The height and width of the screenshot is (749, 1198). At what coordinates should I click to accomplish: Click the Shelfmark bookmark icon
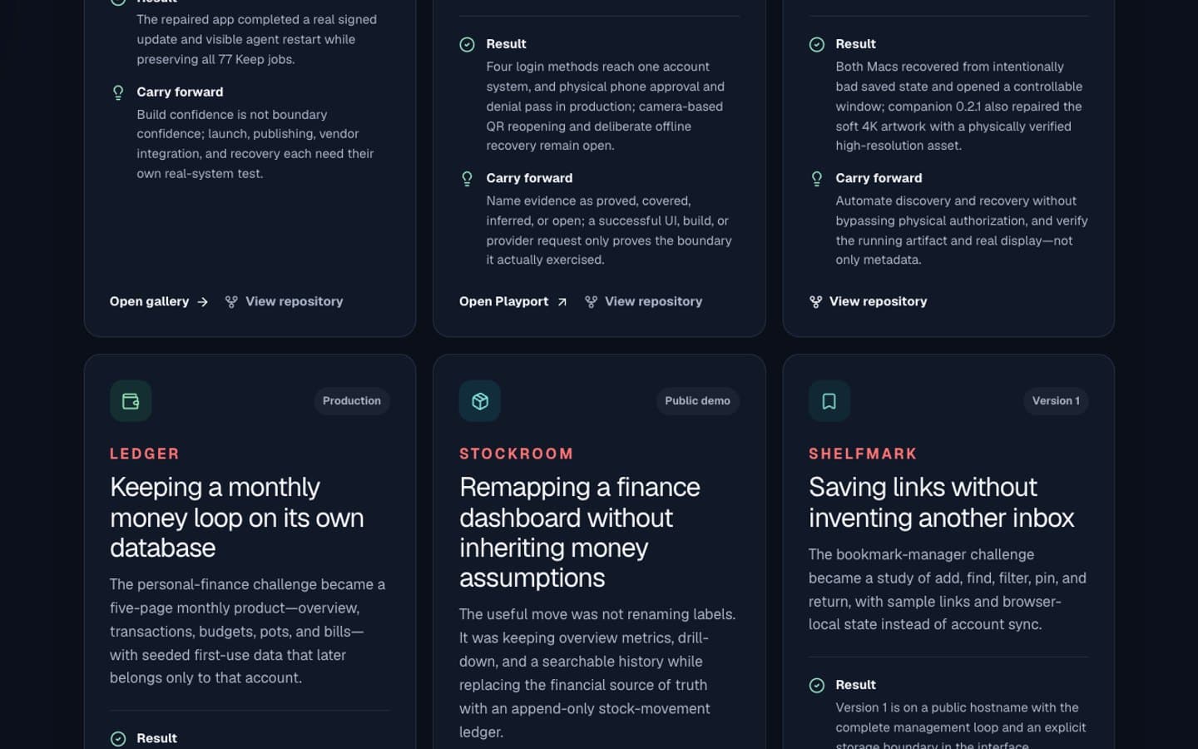point(829,401)
